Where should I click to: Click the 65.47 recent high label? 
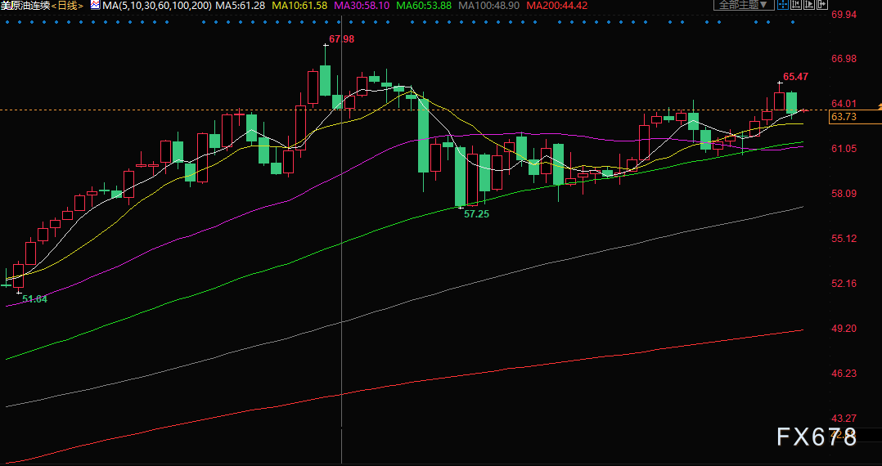tap(796, 77)
